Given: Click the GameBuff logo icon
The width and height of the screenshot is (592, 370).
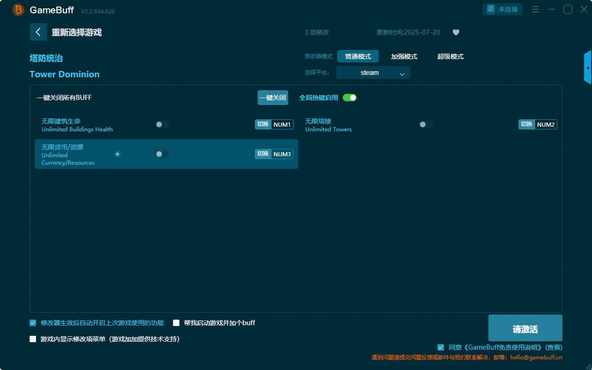Looking at the screenshot, I should [18, 10].
